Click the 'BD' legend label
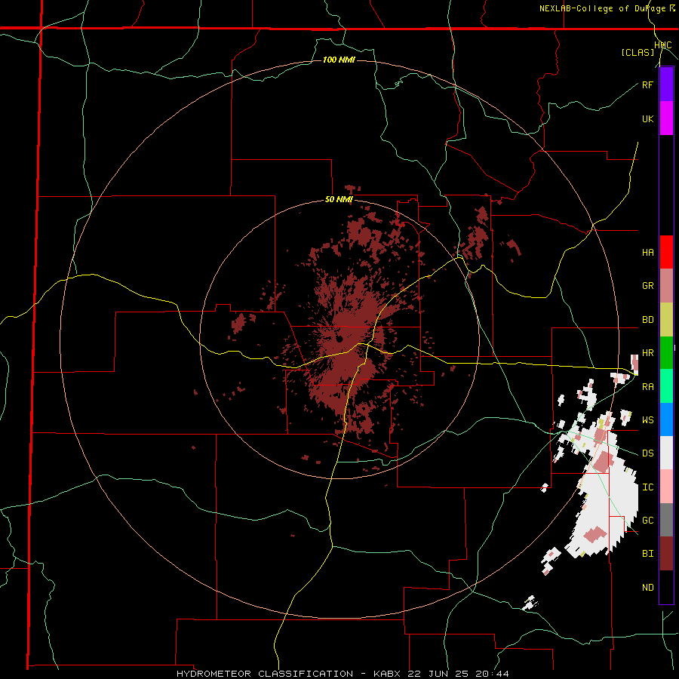 [x=647, y=320]
